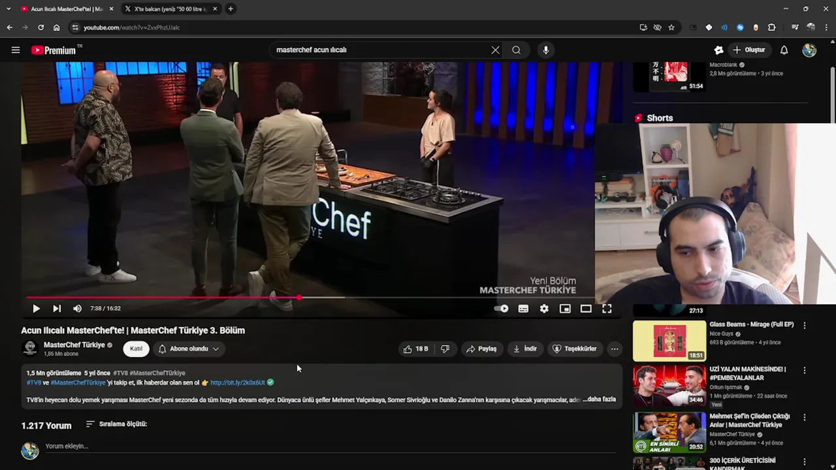Mute the video volume
This screenshot has height=470, width=836.
point(77,308)
